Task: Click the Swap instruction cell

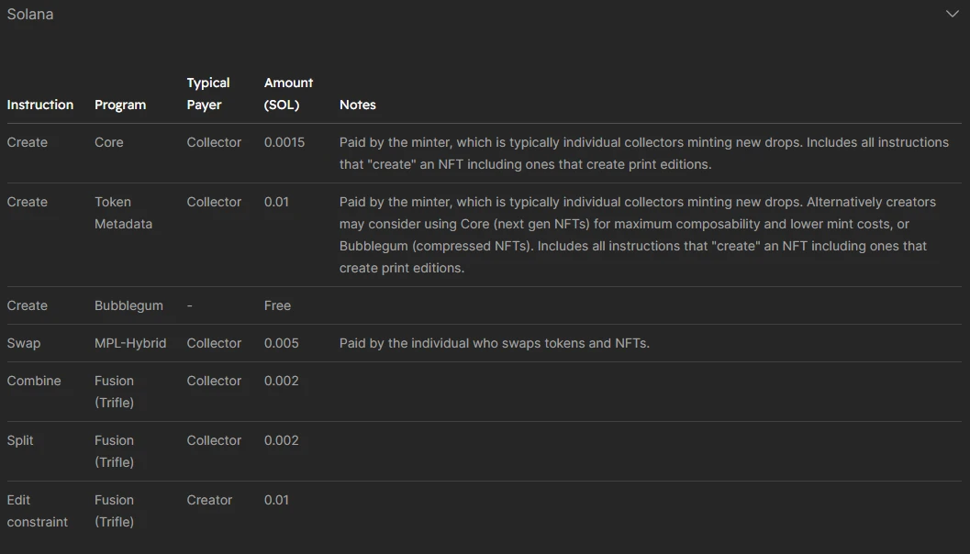Action: click(x=24, y=343)
